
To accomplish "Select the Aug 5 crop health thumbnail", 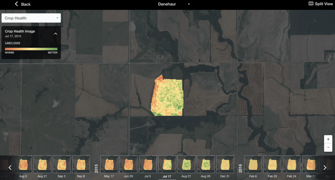I will click(x=23, y=164).
